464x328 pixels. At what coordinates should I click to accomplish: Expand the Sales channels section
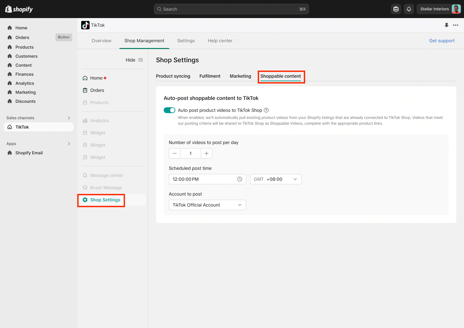[x=69, y=118]
